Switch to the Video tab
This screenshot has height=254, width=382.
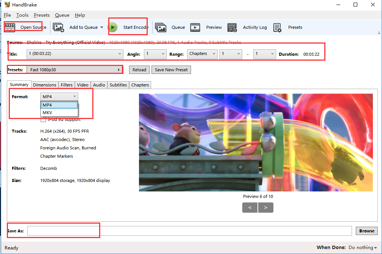82,85
